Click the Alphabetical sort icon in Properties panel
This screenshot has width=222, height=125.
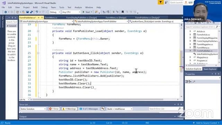click(x=190, y=82)
